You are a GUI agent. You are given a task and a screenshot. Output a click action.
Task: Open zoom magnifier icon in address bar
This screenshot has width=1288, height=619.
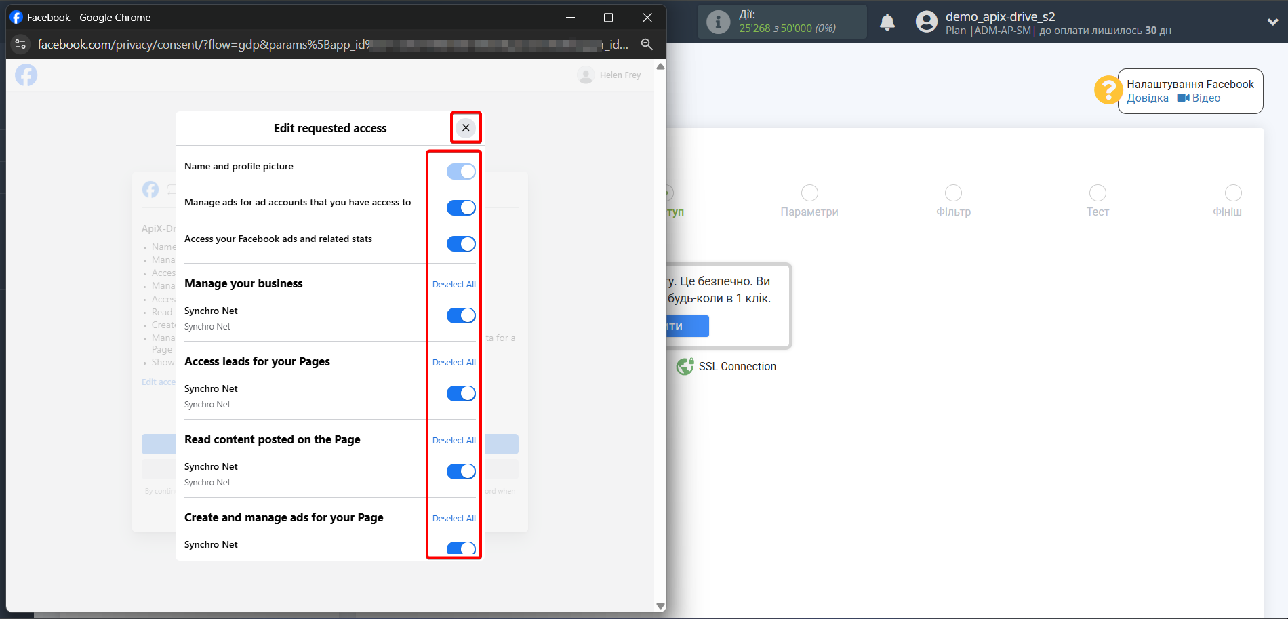[647, 44]
